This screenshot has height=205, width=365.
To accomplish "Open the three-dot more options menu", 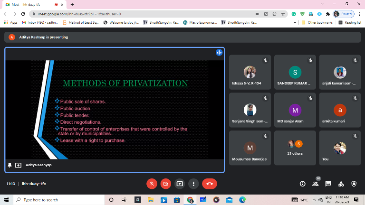I will pyautogui.click(x=193, y=183).
